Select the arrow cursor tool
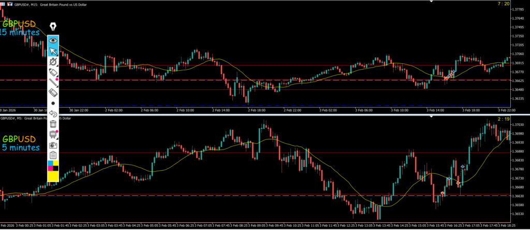This screenshot has height=230, width=530. tap(53, 51)
